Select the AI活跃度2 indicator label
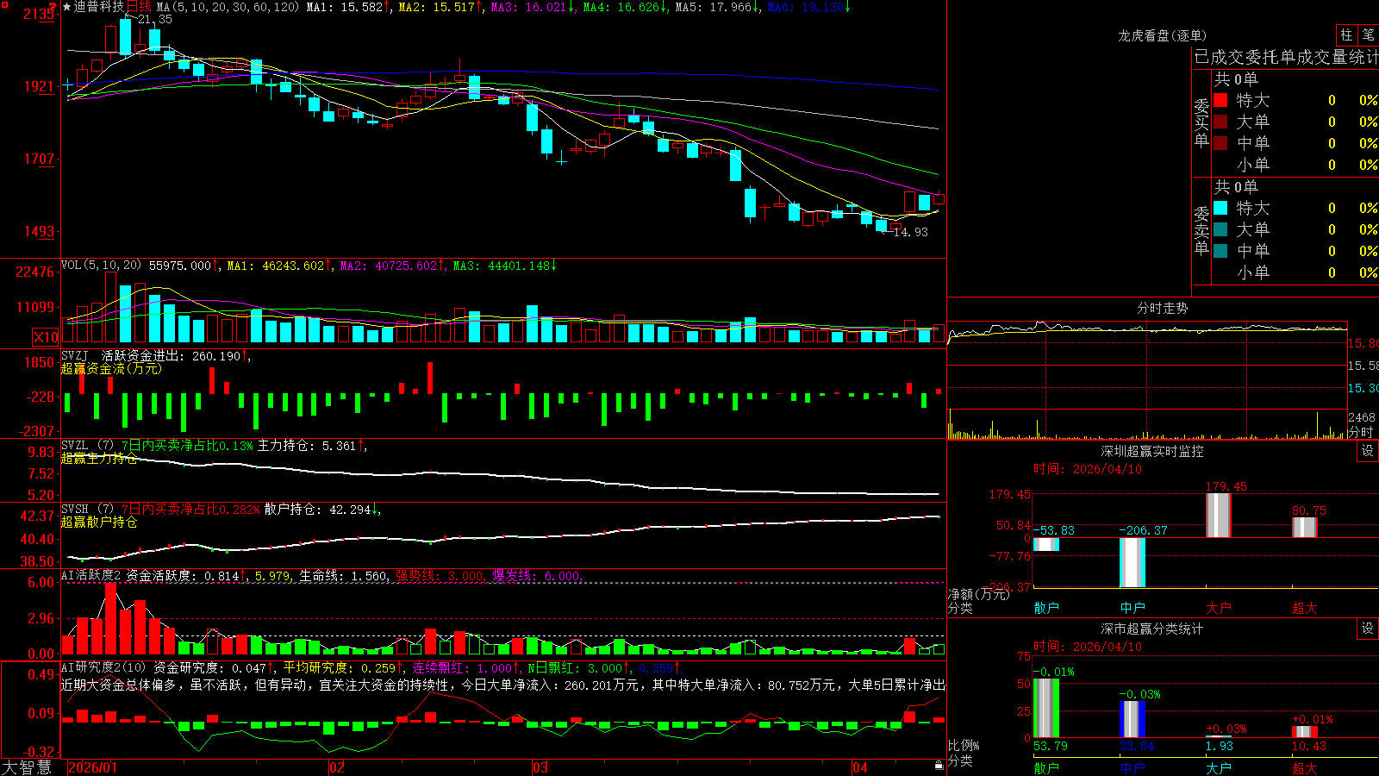 (91, 575)
